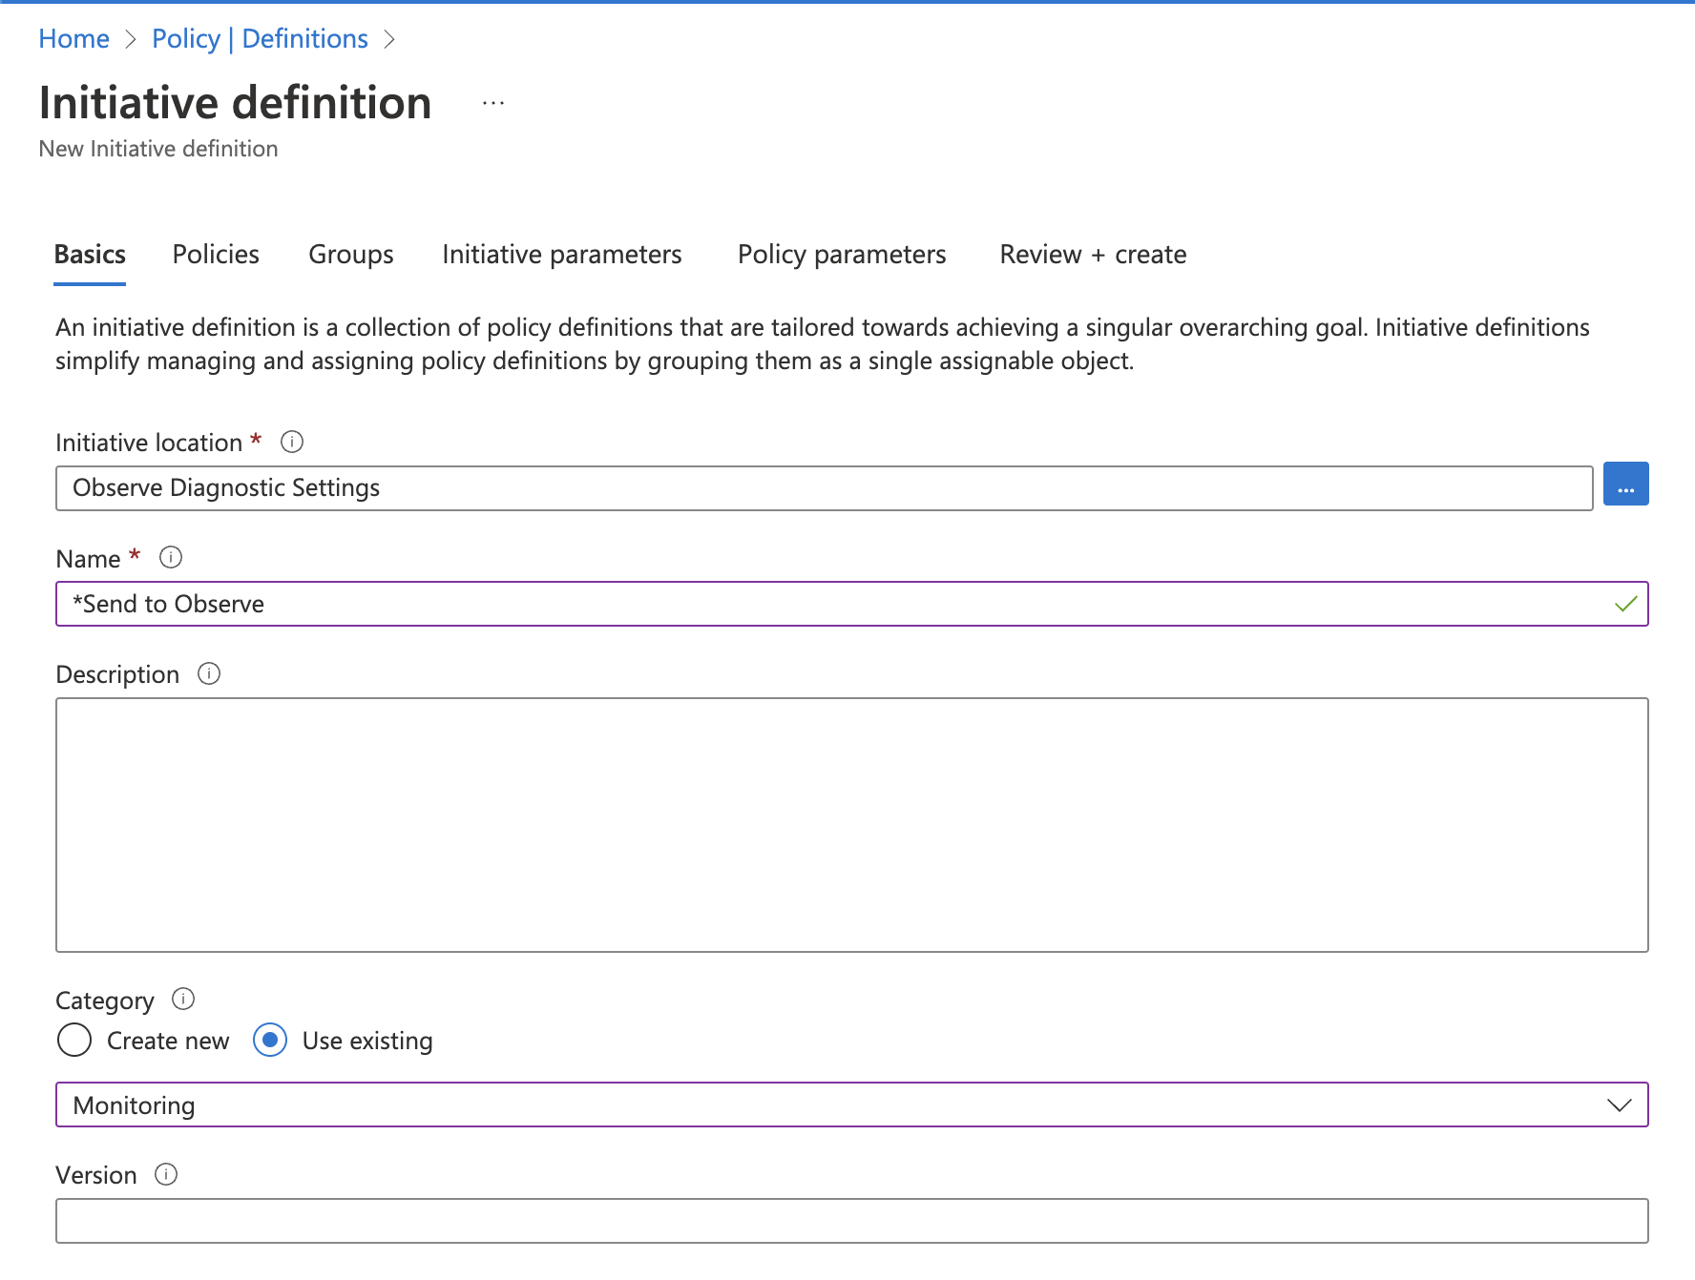Click the info icon beside Version label
This screenshot has height=1280, width=1695.
tap(166, 1174)
